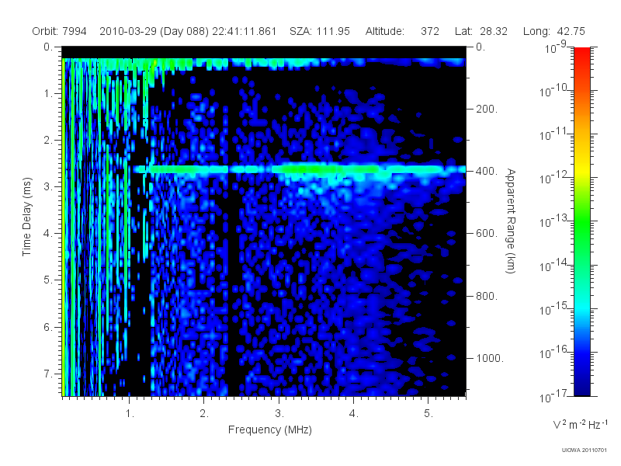
Task: Click the V² m⁻² Hz⁻¹ units label
Action: pos(580,424)
